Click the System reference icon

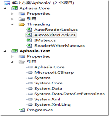tap(29, 78)
